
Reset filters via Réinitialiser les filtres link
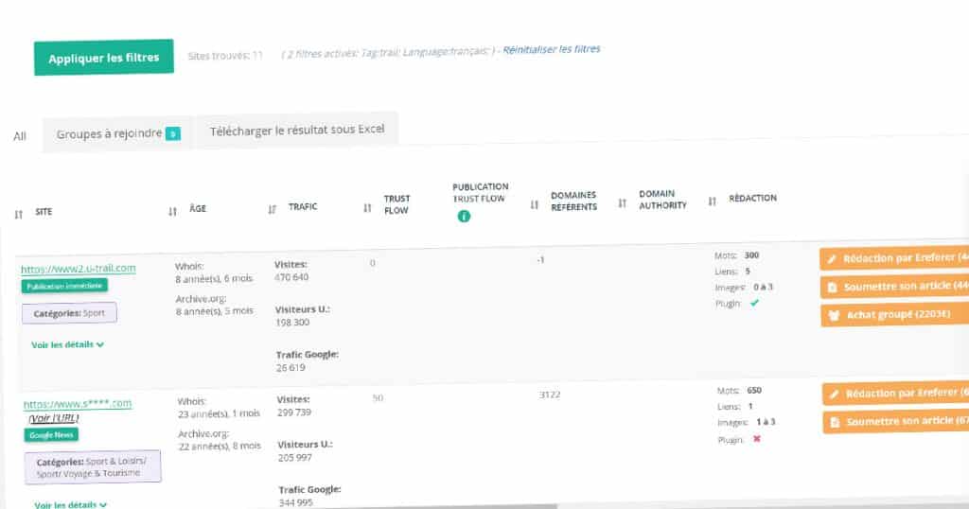pyautogui.click(x=552, y=49)
